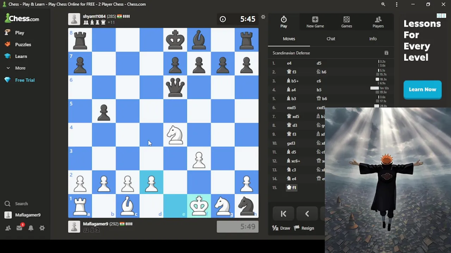This screenshot has height=253, width=451.
Task: Go back one move
Action: point(307,214)
